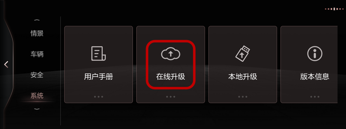Viewport: 346px width, 129px height.
Task: Choose the 本地升级 text label
Action: (x=242, y=77)
